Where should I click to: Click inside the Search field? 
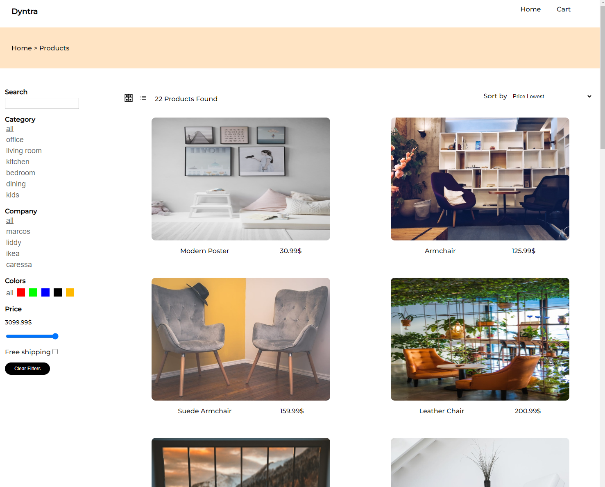click(41, 103)
